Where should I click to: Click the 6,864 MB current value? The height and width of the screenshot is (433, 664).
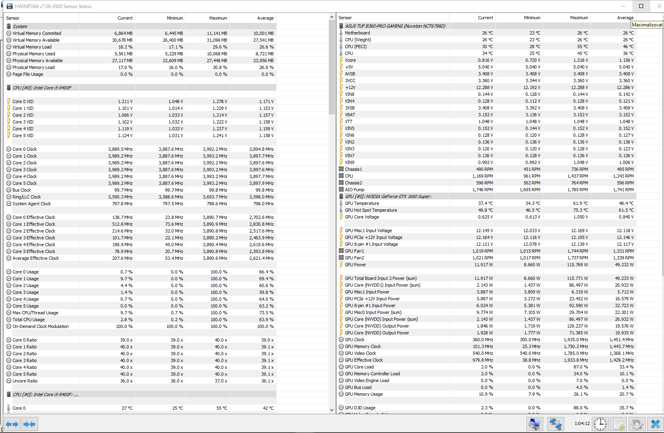tap(123, 33)
